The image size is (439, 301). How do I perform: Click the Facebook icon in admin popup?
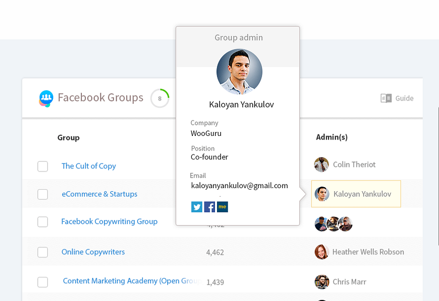tap(209, 207)
